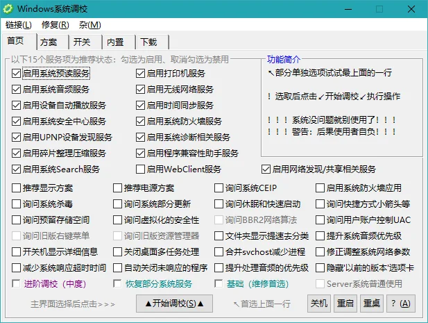
Task: Minimize the Windows系统调校 window
Action: point(348,9)
